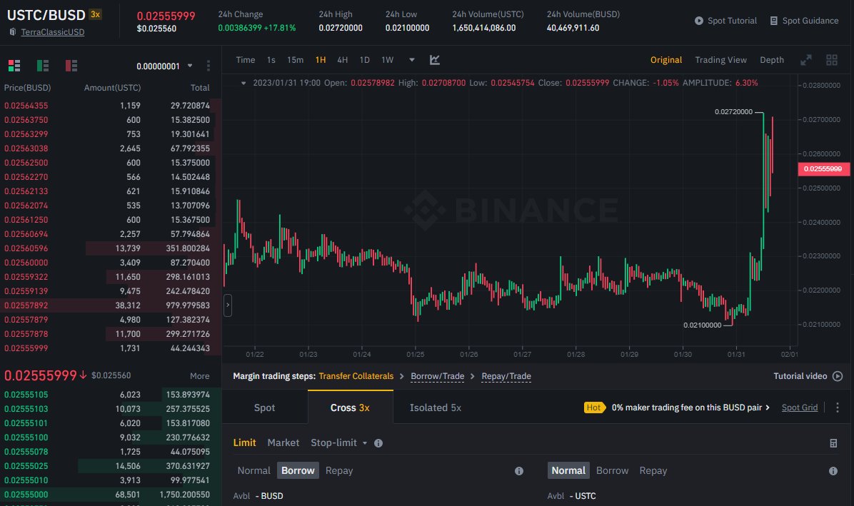
Task: Select Repay mode on sell side
Action: (x=653, y=470)
